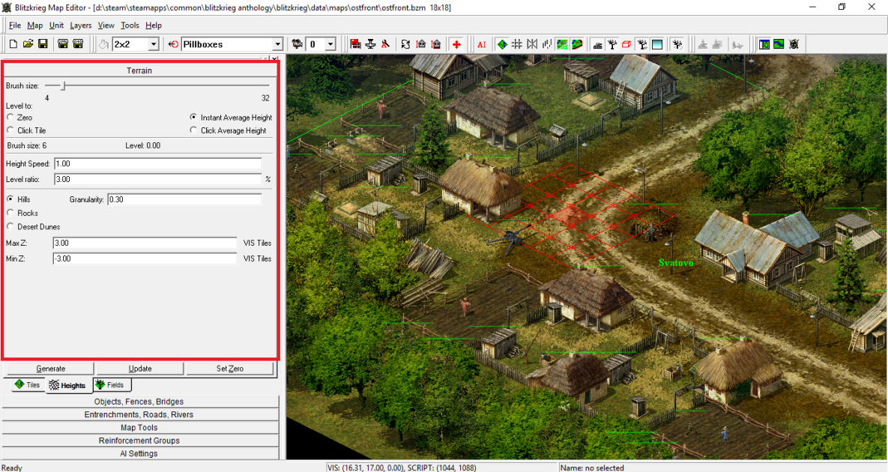
Task: Expand the Reinforcement Groups panel
Action: [140, 441]
